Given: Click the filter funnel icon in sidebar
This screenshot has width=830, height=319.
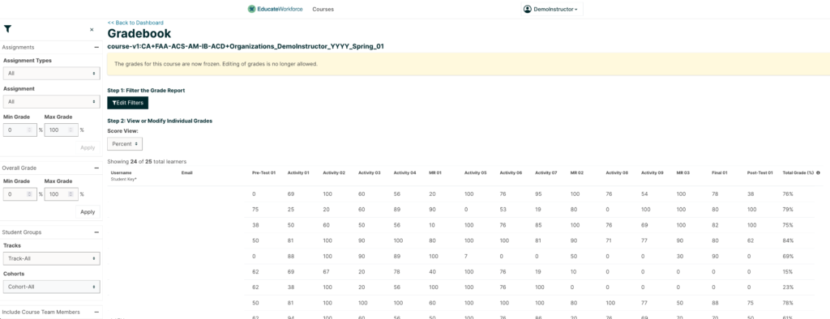Looking at the screenshot, I should [7, 29].
